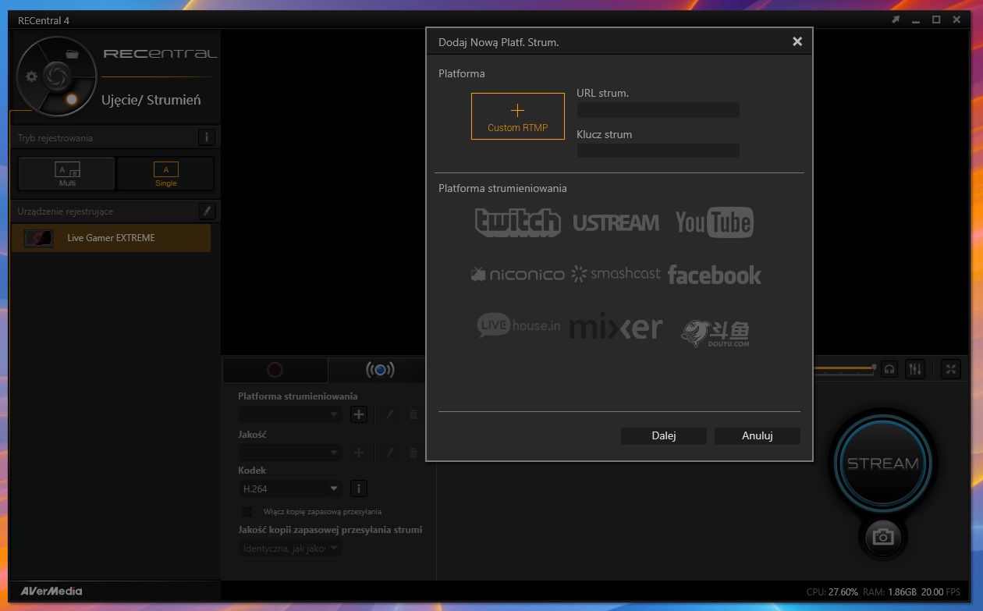This screenshot has height=611, width=983.
Task: Click the Anuluj button
Action: (758, 436)
